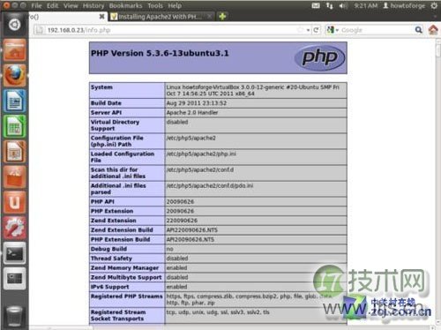Viewport: 441px width, 330px height.
Task: Click the Zend Memory Manager label
Action: 124,267
